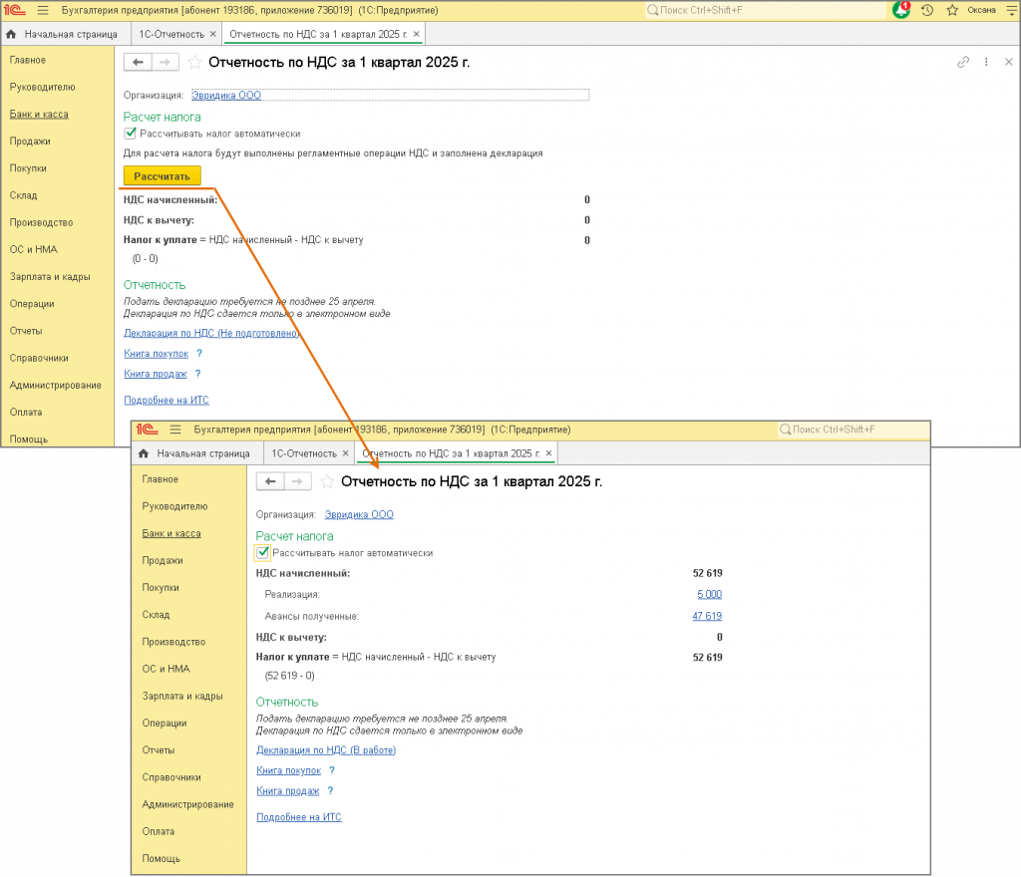Close the 1С-Отчетность tab in the bottom window
Screen dimensions: 1021x877
345,453
